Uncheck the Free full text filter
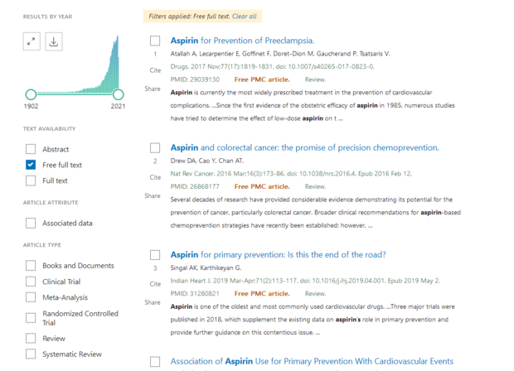The image size is (514, 371). (31, 165)
